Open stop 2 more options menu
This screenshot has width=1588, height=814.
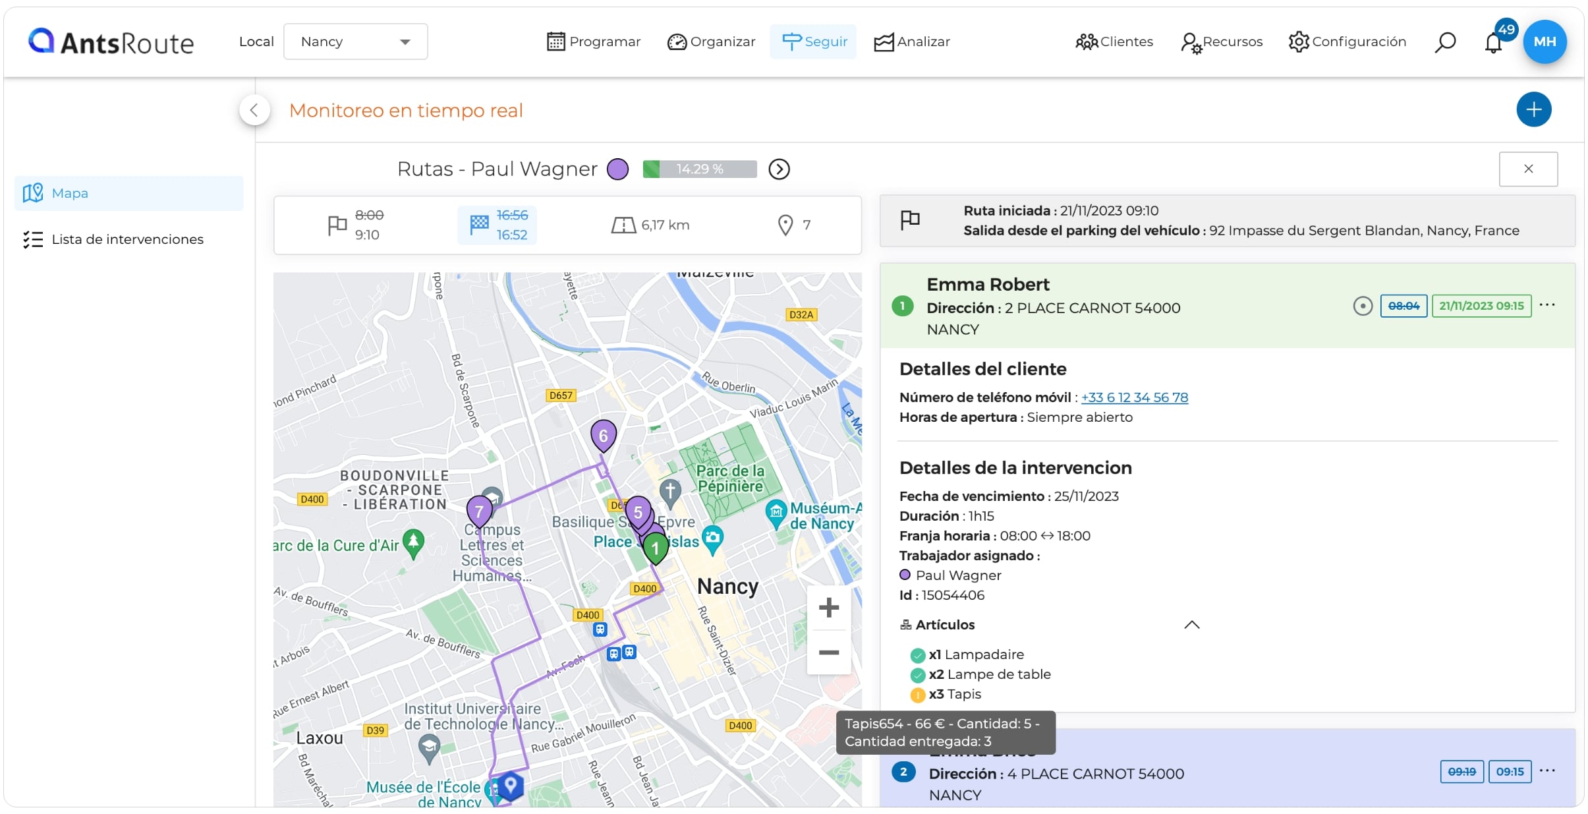point(1547,770)
